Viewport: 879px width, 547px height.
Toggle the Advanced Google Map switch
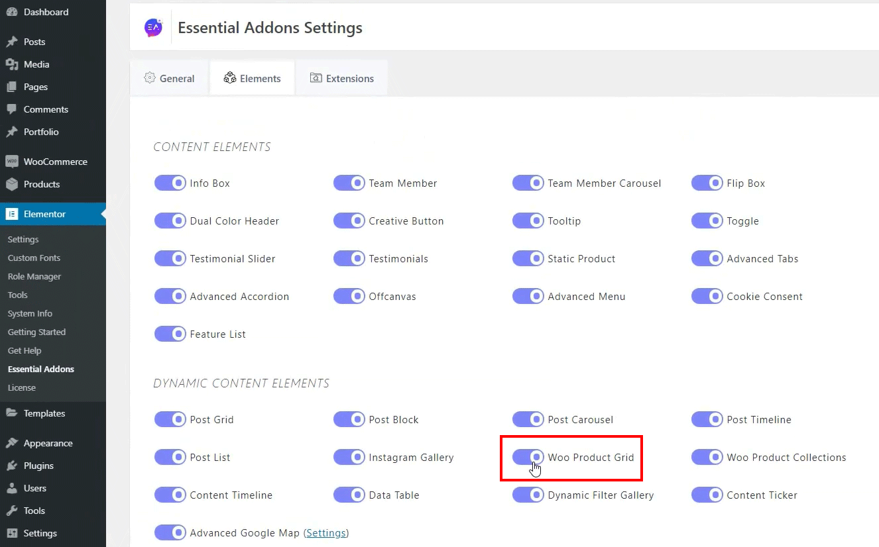(x=170, y=532)
